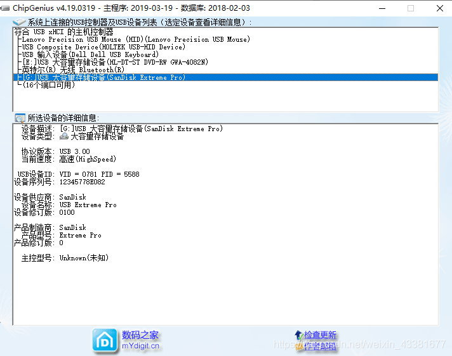452x356 pixels.
Task: Click the 主控型号 Unknown(未知) line
Action: coord(65,258)
